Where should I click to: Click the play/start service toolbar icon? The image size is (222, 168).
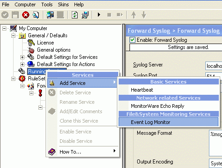(x=99, y=15)
